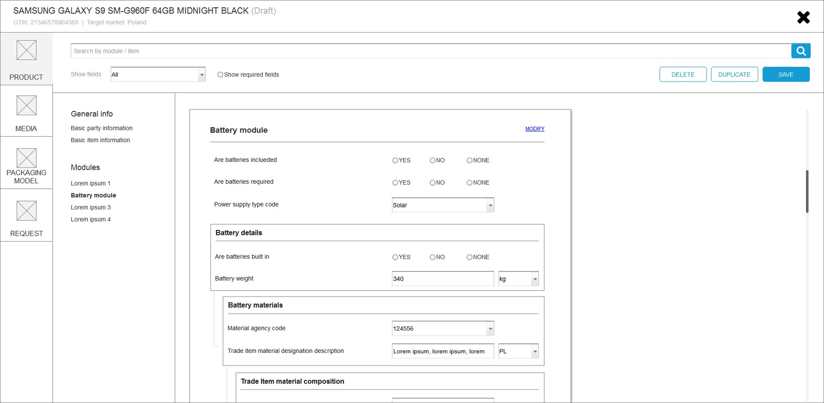Select NONE for Are batteries built in
This screenshot has width=824, height=403.
pos(469,257)
